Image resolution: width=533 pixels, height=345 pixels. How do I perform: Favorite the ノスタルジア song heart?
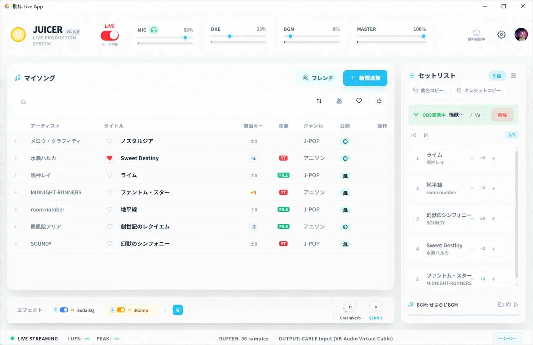point(110,141)
